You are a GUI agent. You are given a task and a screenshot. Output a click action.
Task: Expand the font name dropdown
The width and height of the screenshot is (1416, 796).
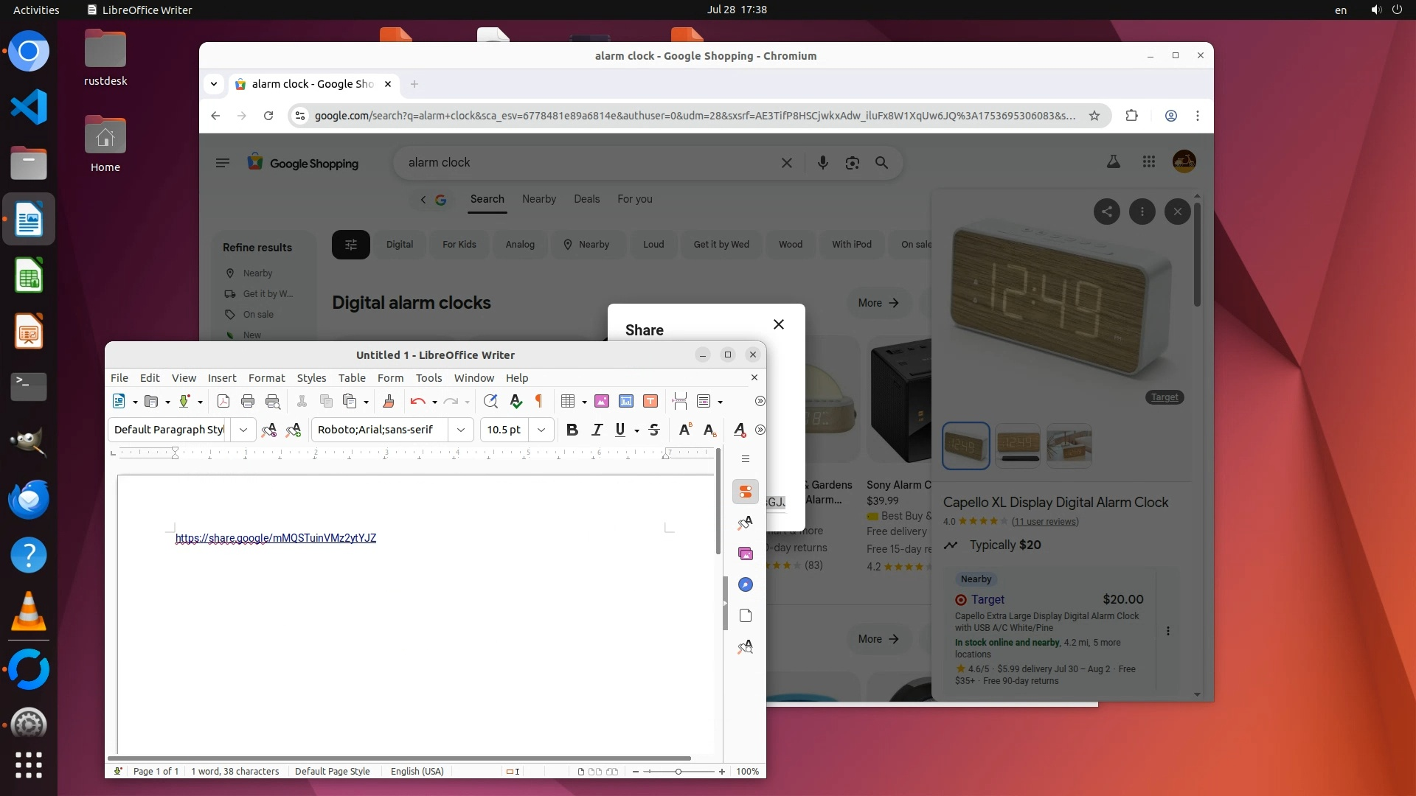461,430
